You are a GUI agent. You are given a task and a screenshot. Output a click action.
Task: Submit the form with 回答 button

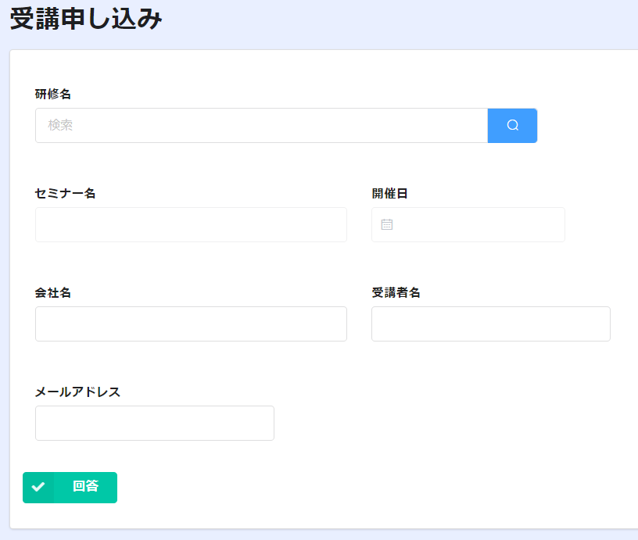coord(70,487)
